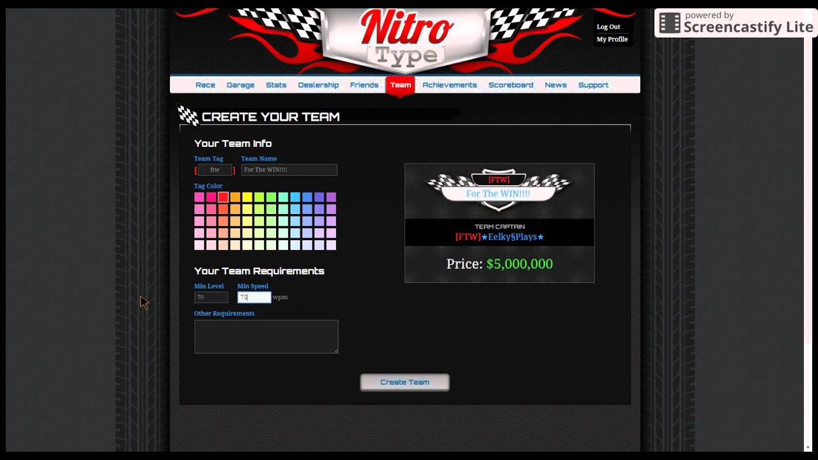Pick the palest lavender swatch ending bottom row

[x=331, y=245]
